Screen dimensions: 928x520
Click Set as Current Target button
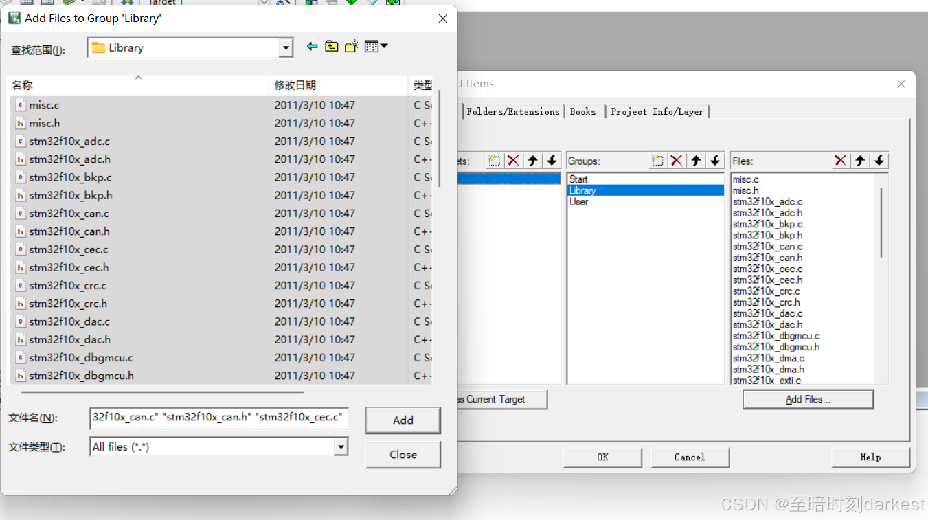[x=502, y=400]
